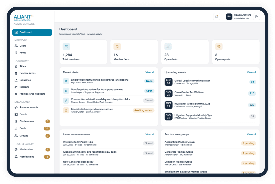Click the Member firms building icon

coord(117,47)
